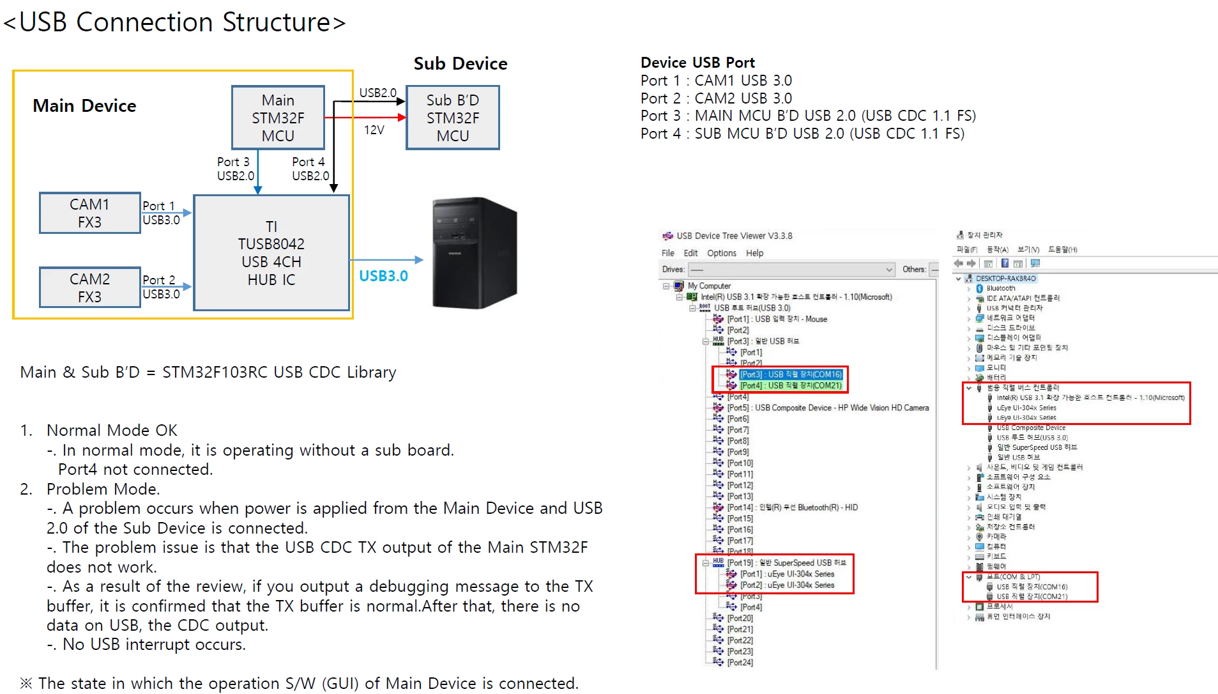
Task: Click the DESKTOP-RAKBR4O computer node
Action: point(1005,279)
